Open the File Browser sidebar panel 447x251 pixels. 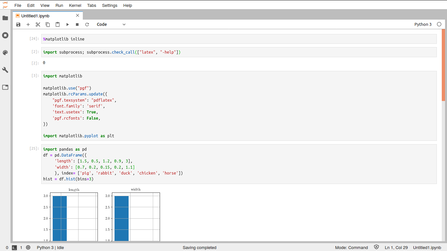(x=5, y=18)
